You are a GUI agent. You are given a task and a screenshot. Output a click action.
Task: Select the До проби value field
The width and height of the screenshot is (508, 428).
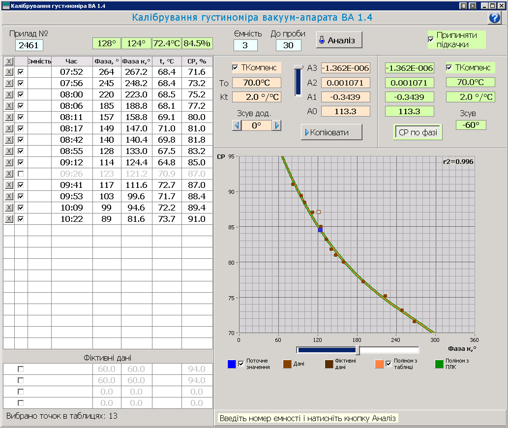(x=288, y=45)
